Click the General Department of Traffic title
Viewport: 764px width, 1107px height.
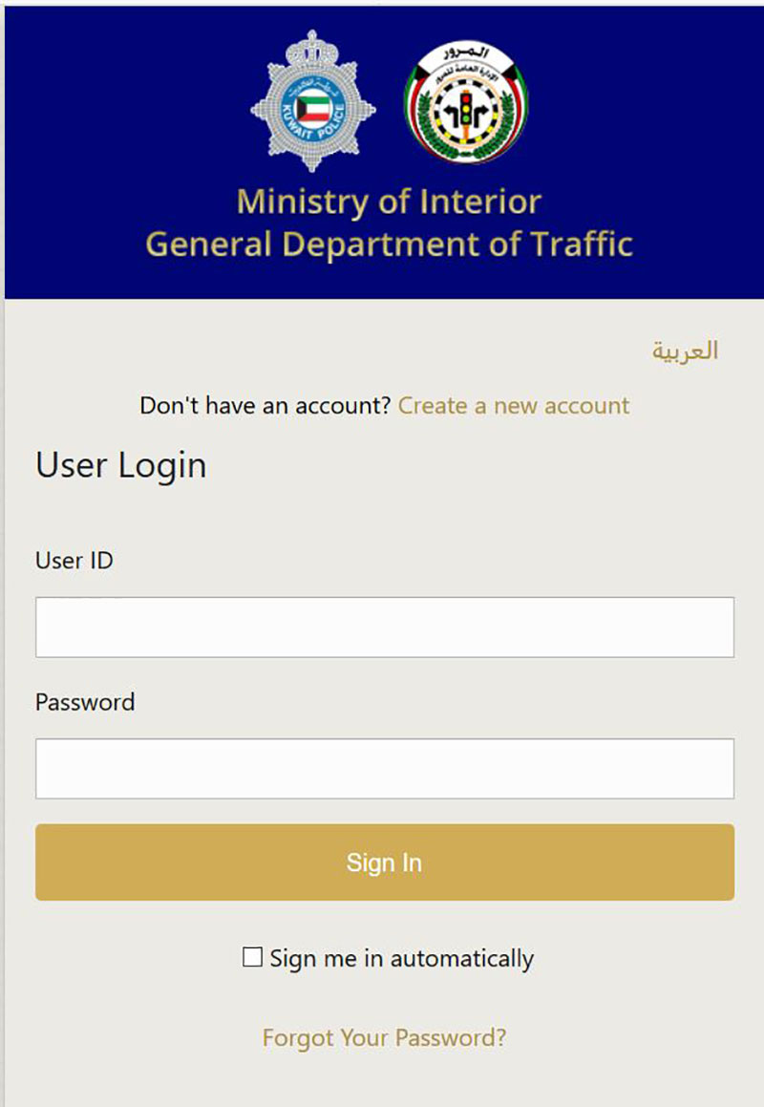coord(389,245)
